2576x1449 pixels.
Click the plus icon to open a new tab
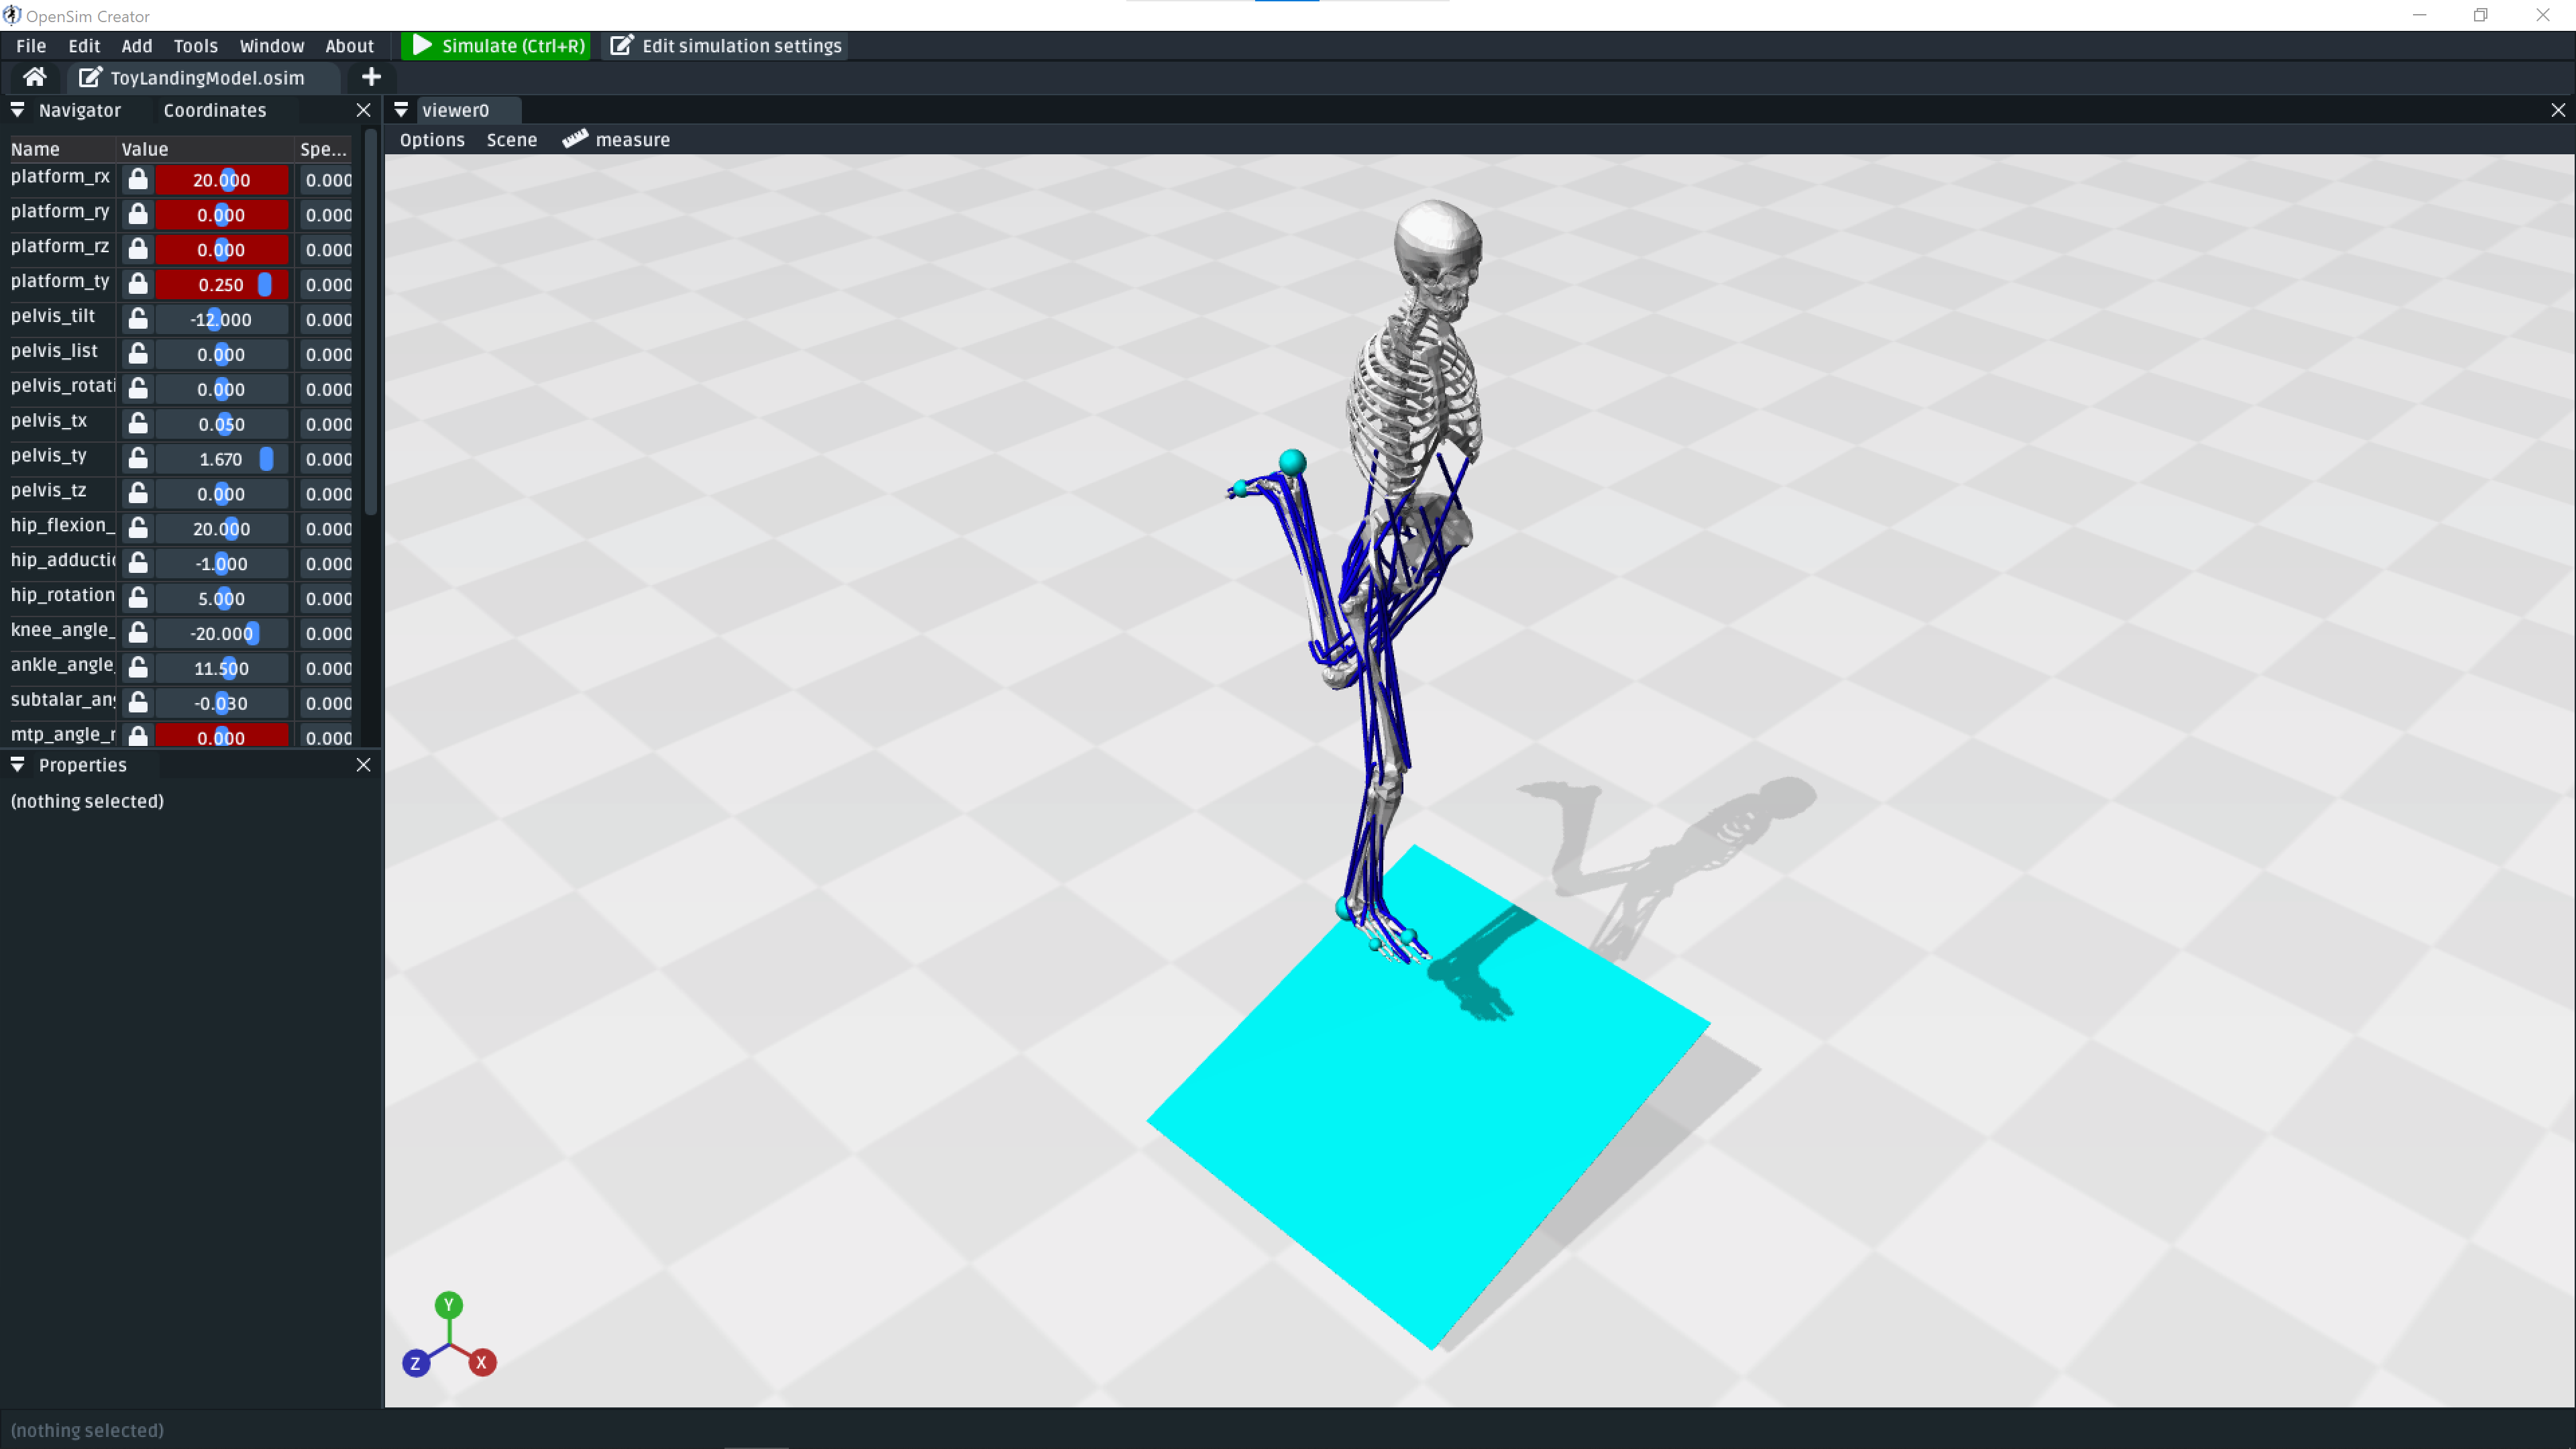point(371,77)
